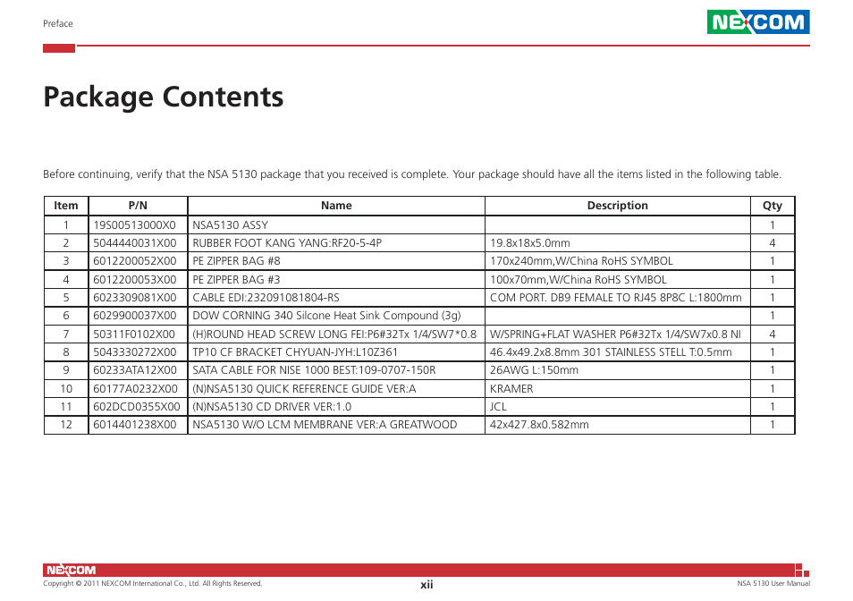Click NSA 5130 User Manual footer text
This screenshot has width=853, height=601.
pos(773,584)
